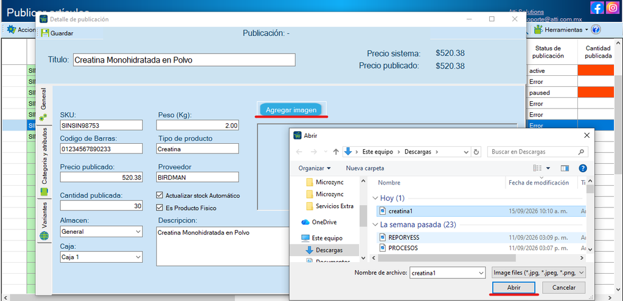Click the Nombre de archivo field
Image resolution: width=623 pixels, height=301 pixels.
click(444, 273)
